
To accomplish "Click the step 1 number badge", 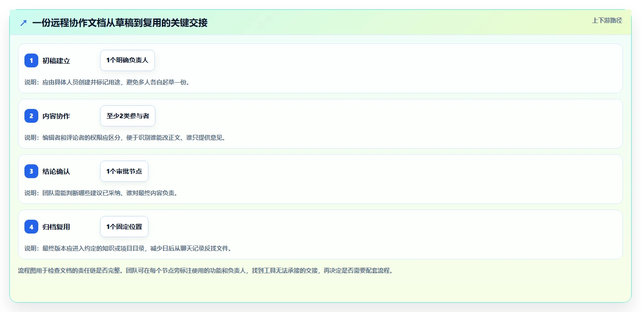I will tap(31, 60).
